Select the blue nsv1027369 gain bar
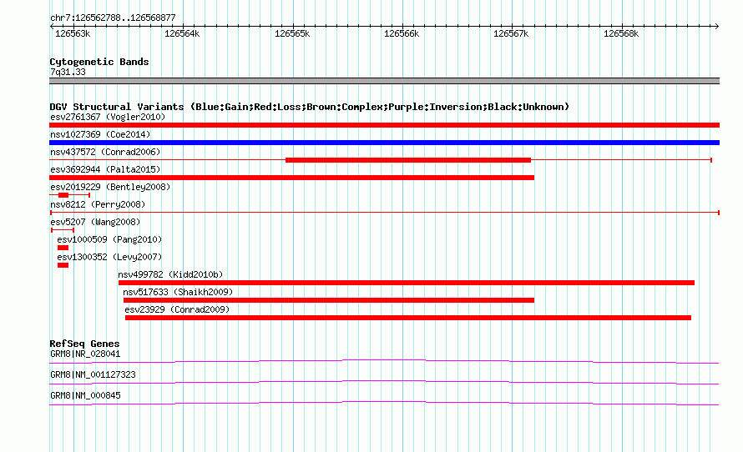743x452 pixels. tap(384, 143)
